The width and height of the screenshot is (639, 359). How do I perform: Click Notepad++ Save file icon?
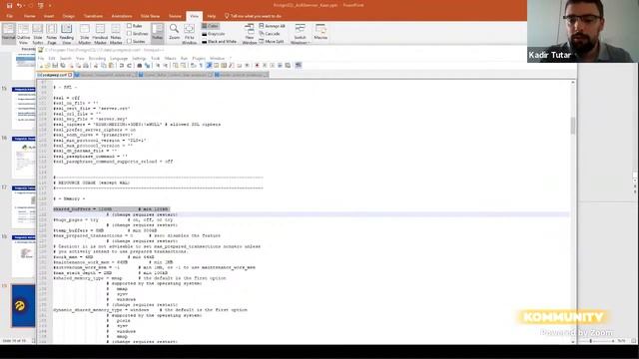point(55,66)
